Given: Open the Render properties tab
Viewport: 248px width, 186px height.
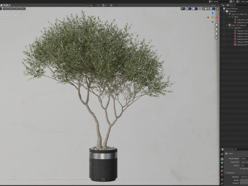Looking at the screenshot, I should coord(222,159).
